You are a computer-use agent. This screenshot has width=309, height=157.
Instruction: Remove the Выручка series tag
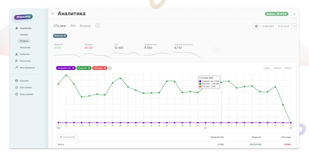pyautogui.click(x=89, y=68)
